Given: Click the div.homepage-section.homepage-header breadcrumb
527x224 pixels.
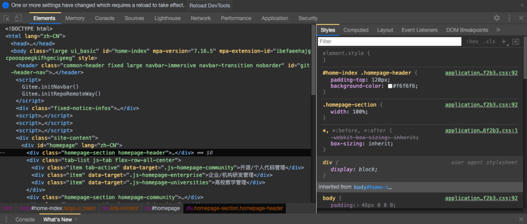Looking at the screenshot, I should (235, 208).
